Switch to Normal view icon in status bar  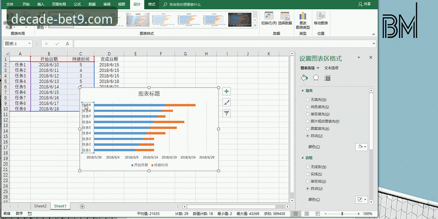pos(296,214)
